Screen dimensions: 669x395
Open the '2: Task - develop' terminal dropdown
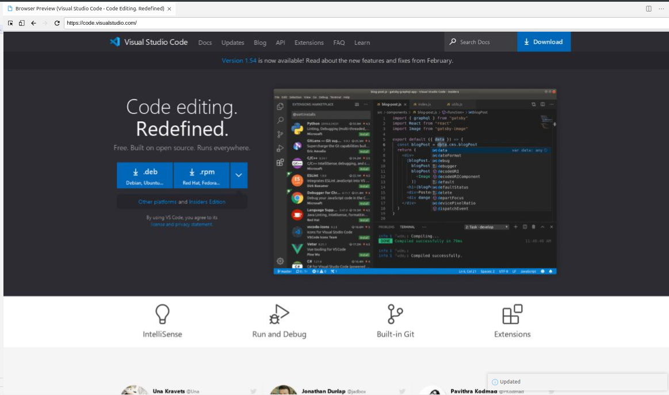click(485, 227)
